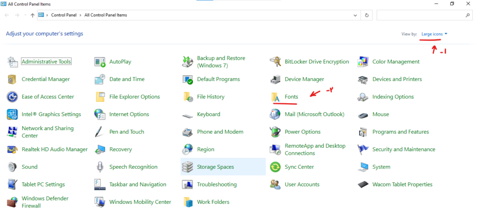The height and width of the screenshot is (221, 477).
Task: Open Taskbar and Navigation link
Action: coord(138,185)
